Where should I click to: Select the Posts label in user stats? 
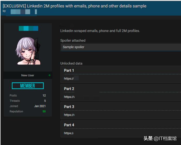(x=13, y=96)
